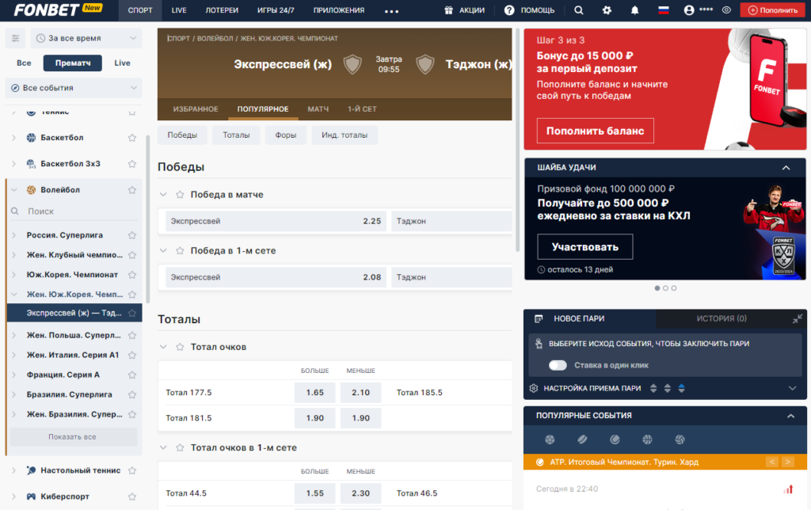Viewport: 811px width, 510px height.
Task: Click Киберспорт gamepad icon
Action: click(x=31, y=496)
